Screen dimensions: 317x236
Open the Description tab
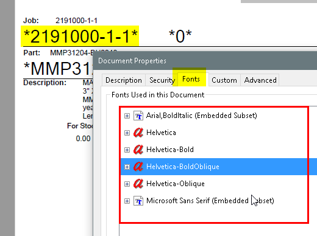[x=124, y=80]
